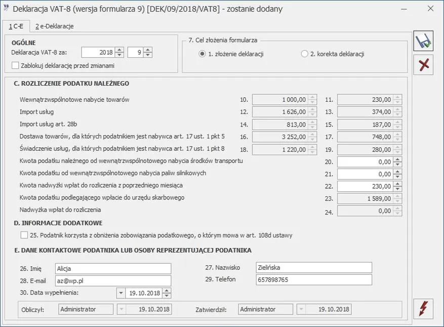Open the Data wypełnienia calendar dropdown
This screenshot has height=327, width=444.
coord(121,293)
